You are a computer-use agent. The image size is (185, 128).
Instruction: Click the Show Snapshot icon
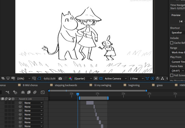click(65, 78)
